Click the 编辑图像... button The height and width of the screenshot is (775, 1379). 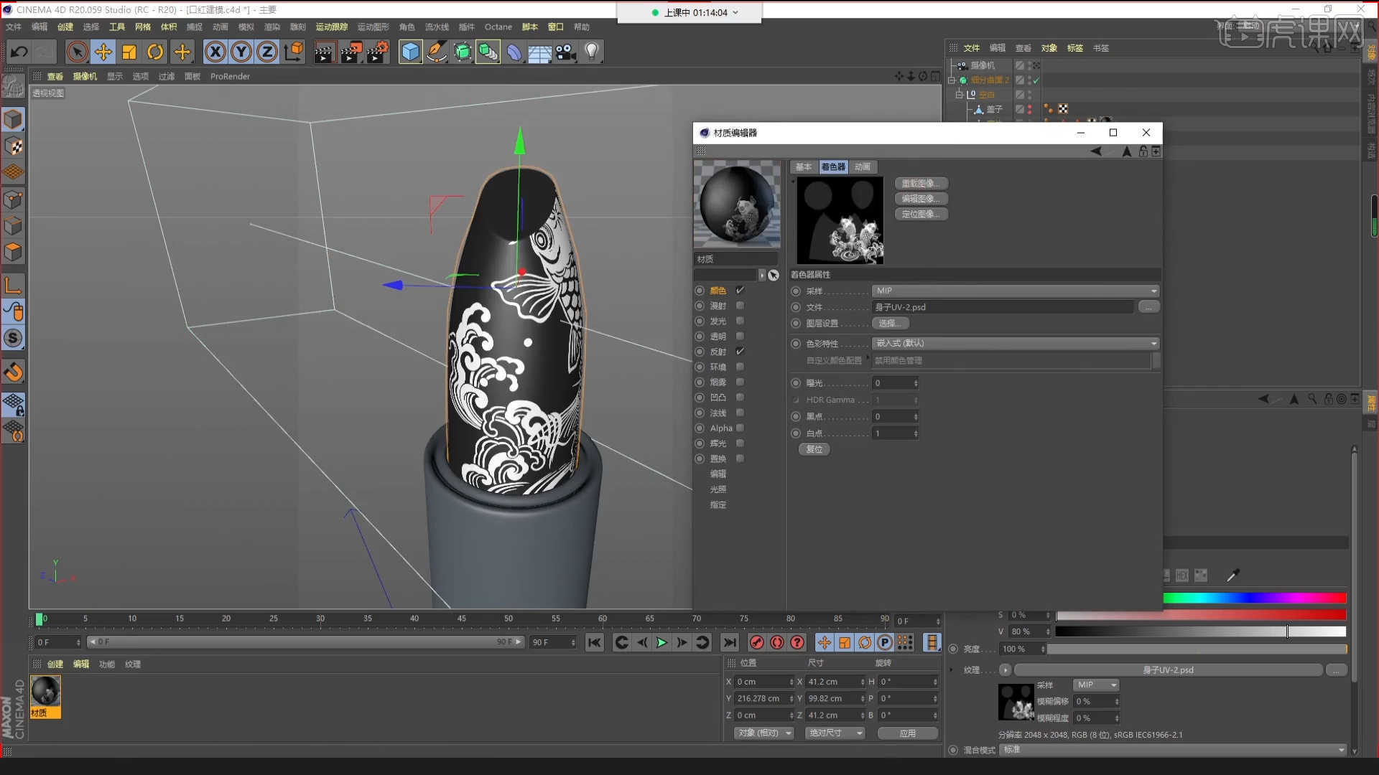click(921, 199)
